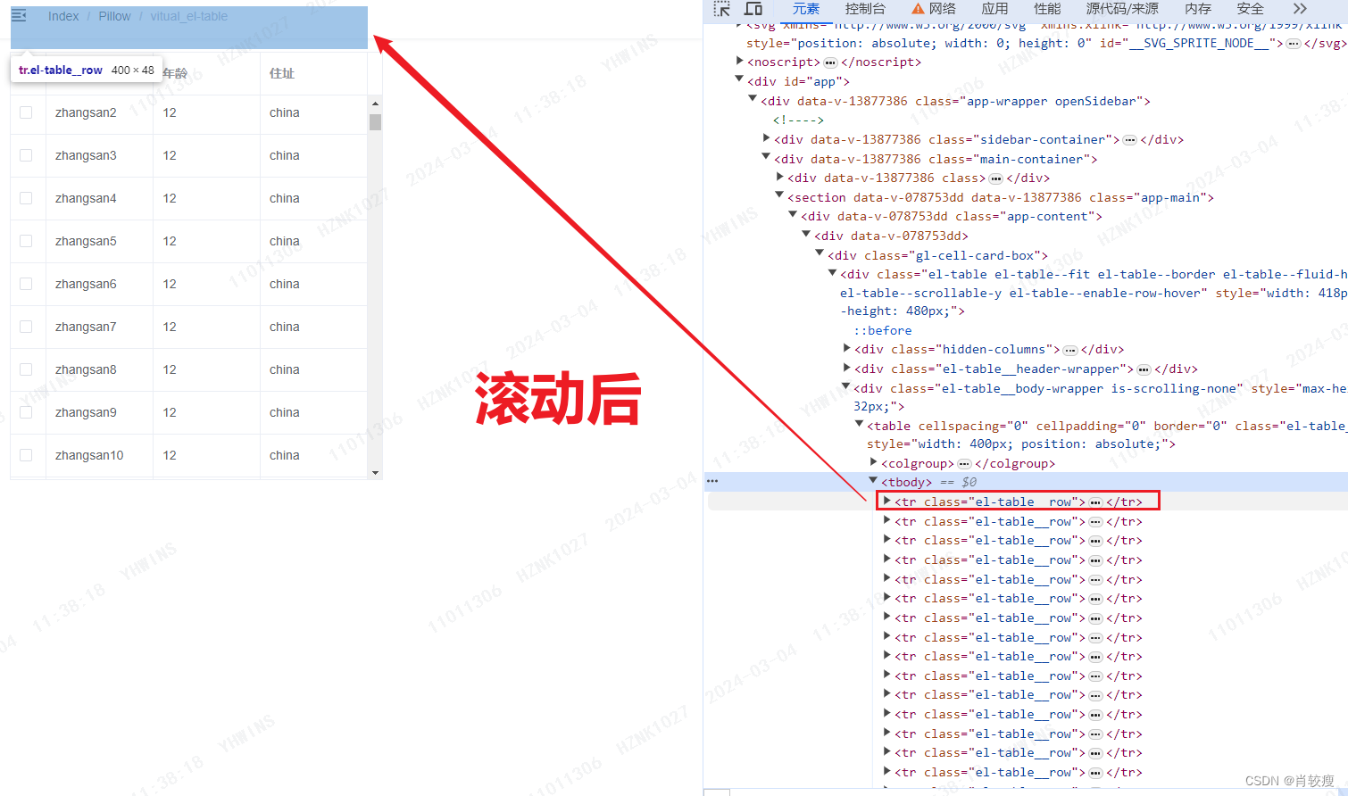This screenshot has width=1348, height=796.
Task: Select the inspect element cursor tool
Action: tap(721, 10)
